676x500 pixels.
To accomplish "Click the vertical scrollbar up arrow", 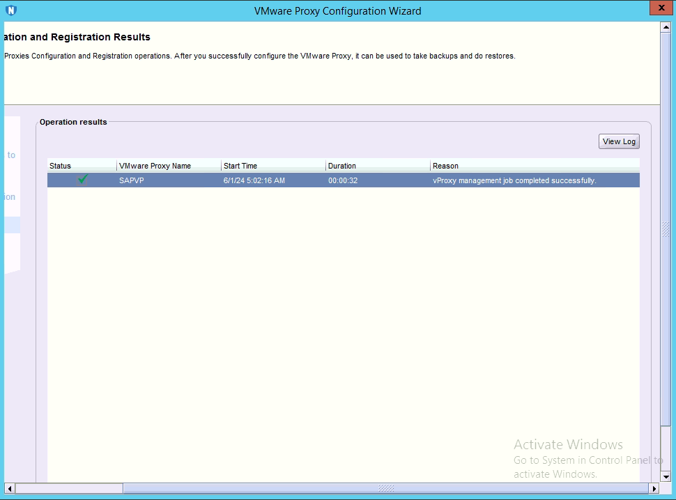I will tap(666, 27).
